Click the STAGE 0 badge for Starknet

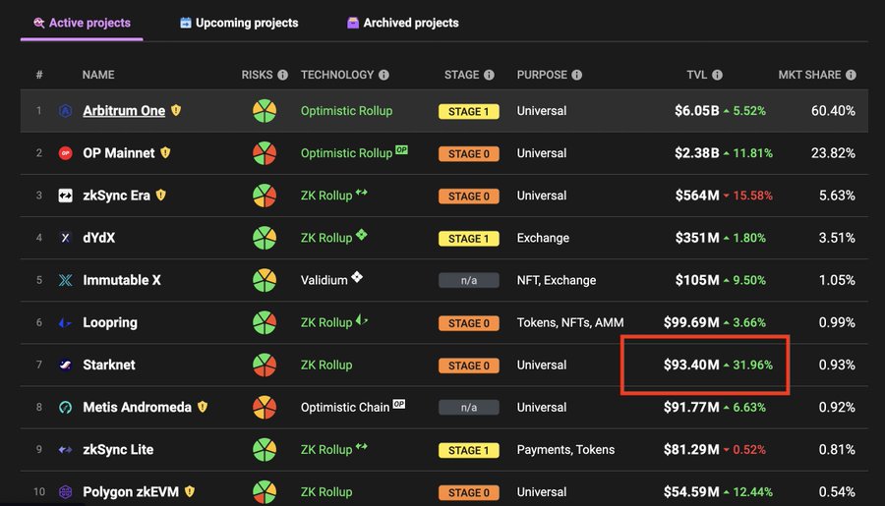pos(468,365)
